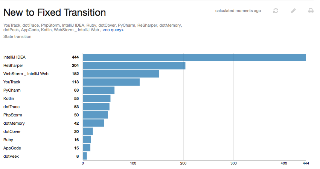Click the dotTrace bar
The height and width of the screenshot is (169, 320).
pyautogui.click(x=96, y=107)
